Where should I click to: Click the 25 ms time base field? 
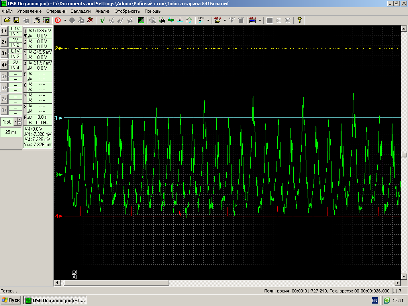click(x=11, y=132)
